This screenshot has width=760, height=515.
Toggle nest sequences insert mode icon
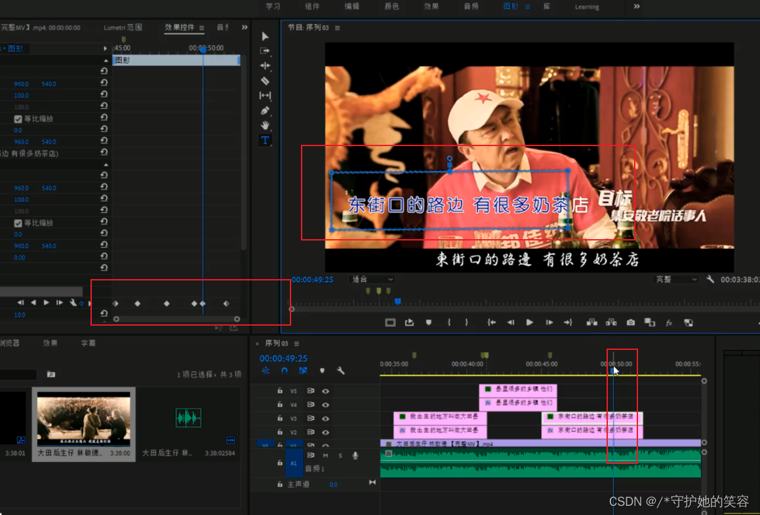[266, 371]
